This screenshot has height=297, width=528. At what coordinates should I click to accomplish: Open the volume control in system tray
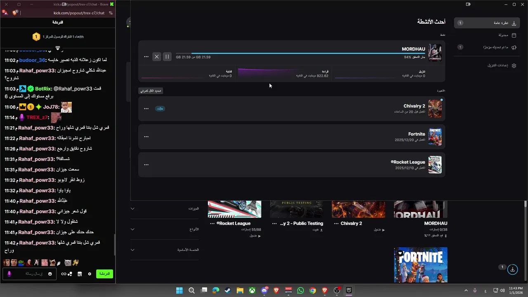502,290
